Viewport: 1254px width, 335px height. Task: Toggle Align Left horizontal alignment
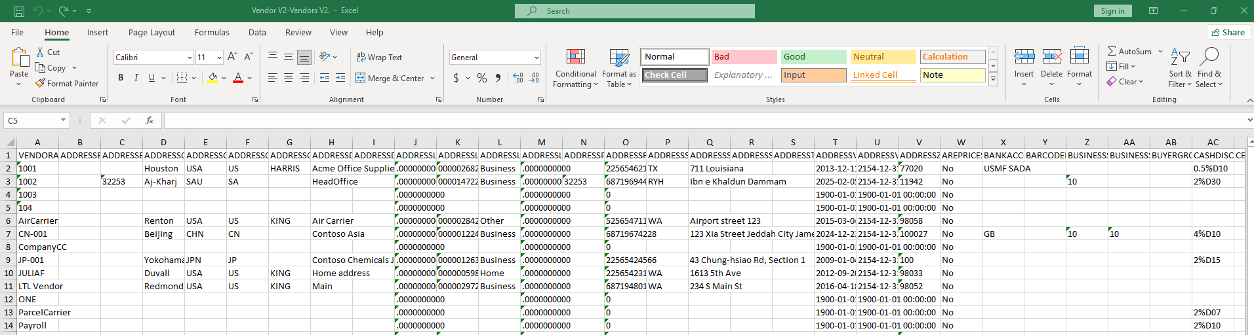coord(273,78)
